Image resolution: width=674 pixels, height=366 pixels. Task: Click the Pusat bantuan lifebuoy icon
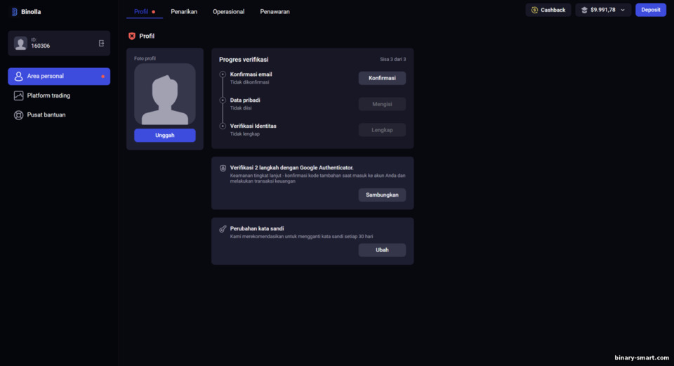click(18, 115)
